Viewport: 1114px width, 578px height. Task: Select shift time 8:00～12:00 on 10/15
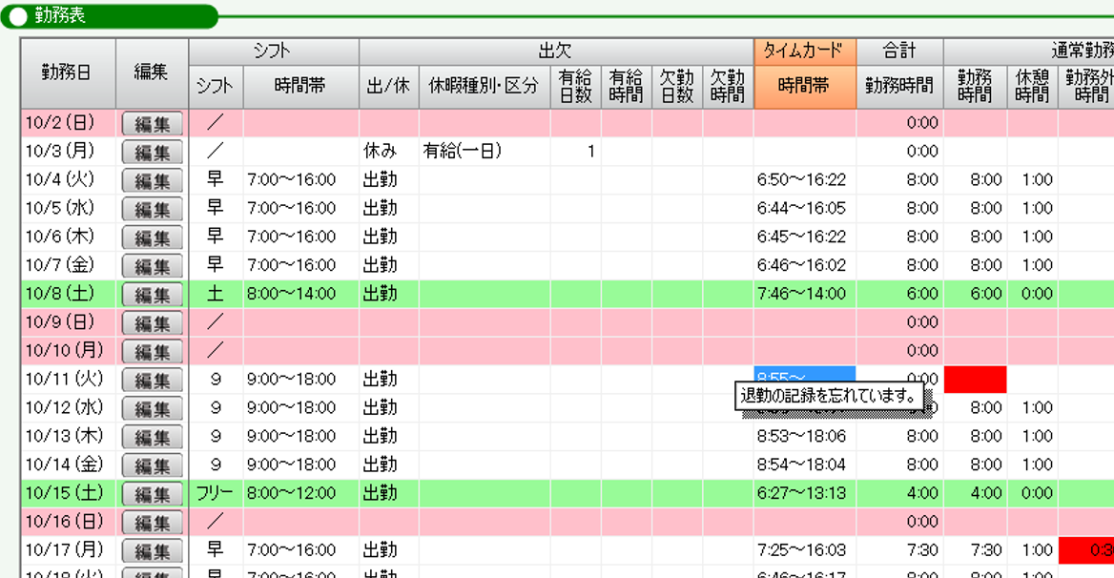tap(300, 493)
